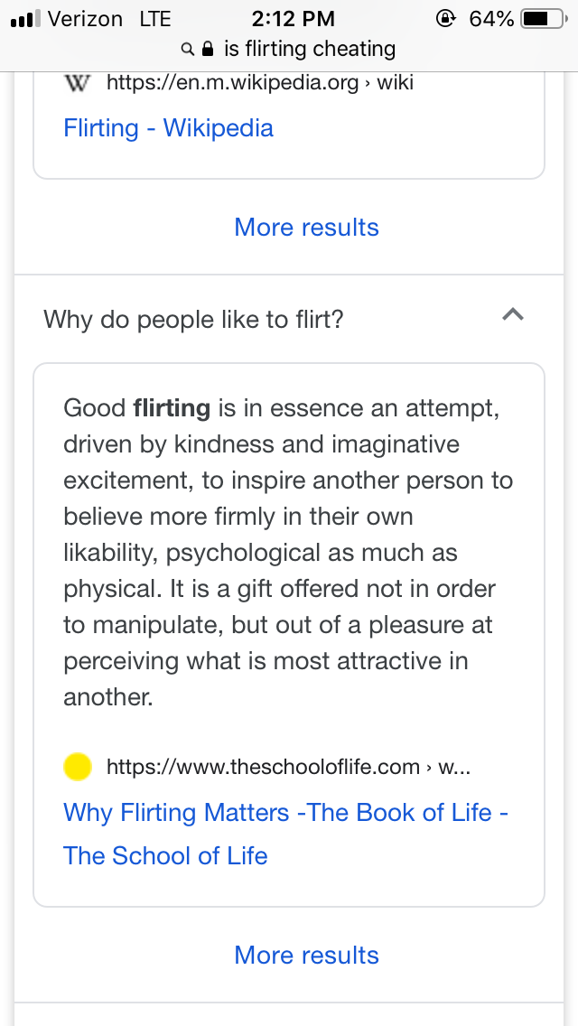Tap 'More results' below the Wikipedia card
The image size is (578, 1026).
tap(306, 227)
